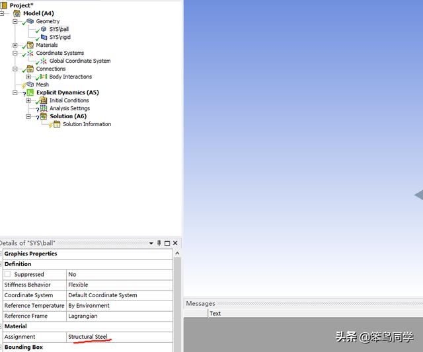
Task: Click the Body Interactions icon
Action: (44, 77)
